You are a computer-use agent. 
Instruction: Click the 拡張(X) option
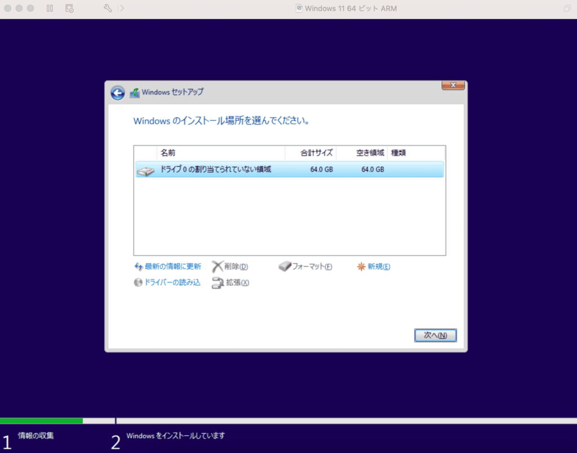(237, 282)
